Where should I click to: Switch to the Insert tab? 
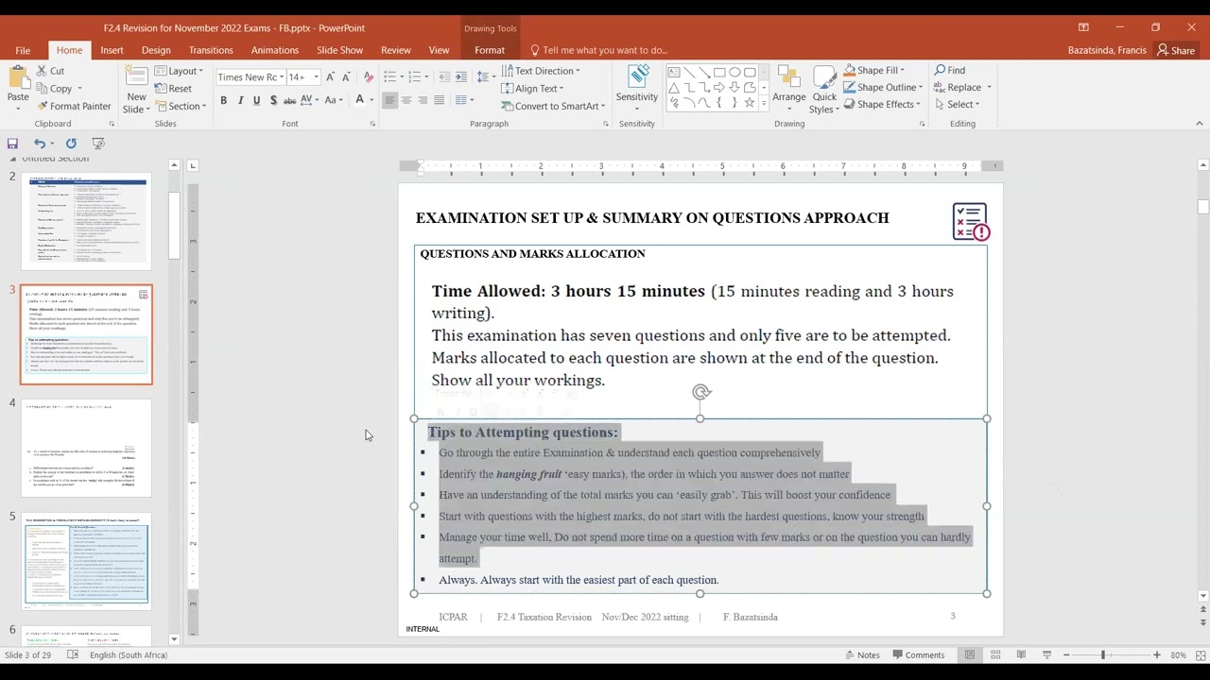tap(112, 50)
